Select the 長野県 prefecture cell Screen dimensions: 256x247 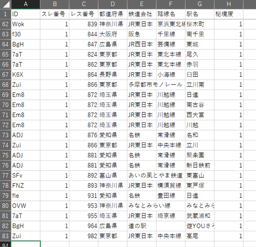tap(113, 75)
